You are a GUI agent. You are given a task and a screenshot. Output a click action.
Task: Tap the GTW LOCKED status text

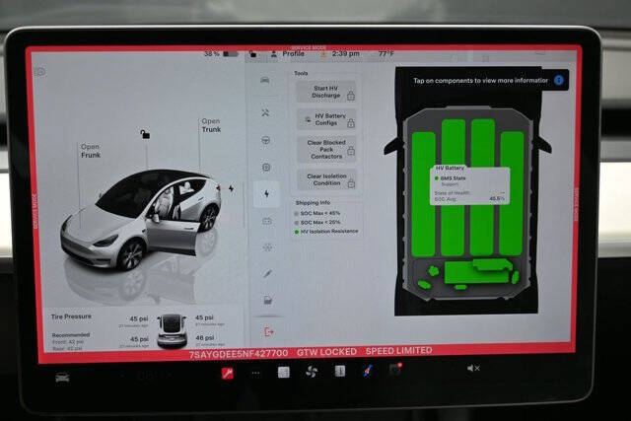click(x=326, y=352)
